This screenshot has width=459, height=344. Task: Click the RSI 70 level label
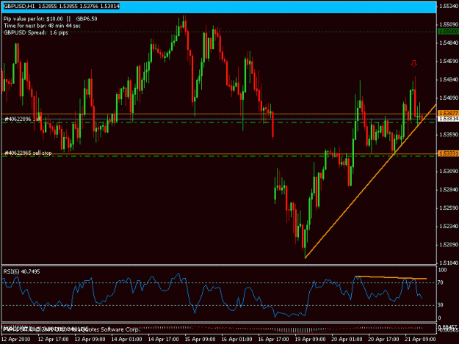pos(441,282)
